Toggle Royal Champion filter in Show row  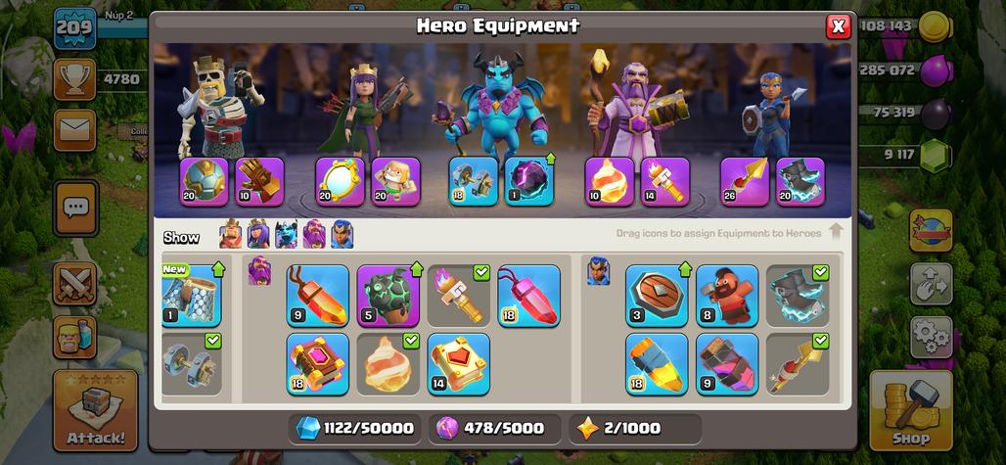pos(342,234)
